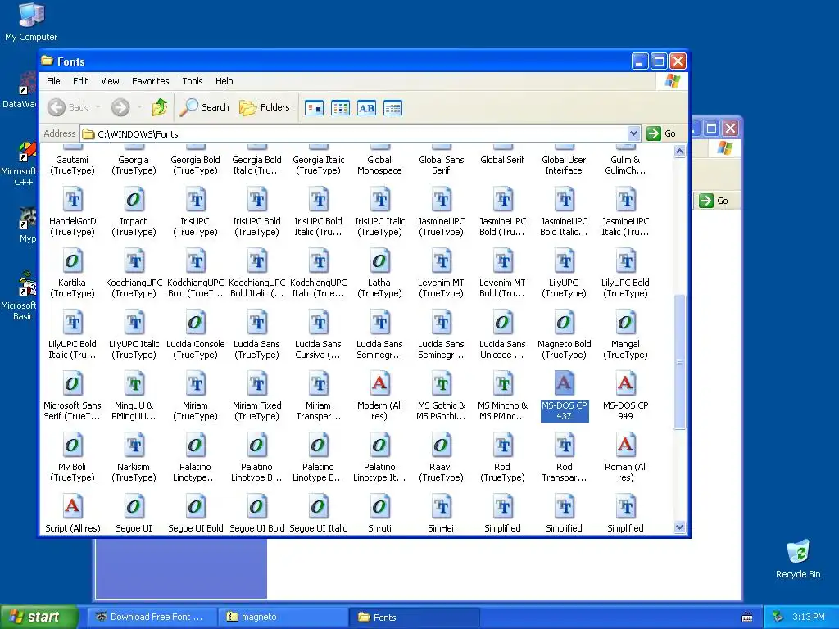
Task: Open the Windows Start menu
Action: coord(39,617)
